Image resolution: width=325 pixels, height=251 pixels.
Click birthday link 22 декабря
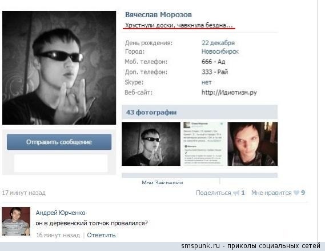[218, 43]
